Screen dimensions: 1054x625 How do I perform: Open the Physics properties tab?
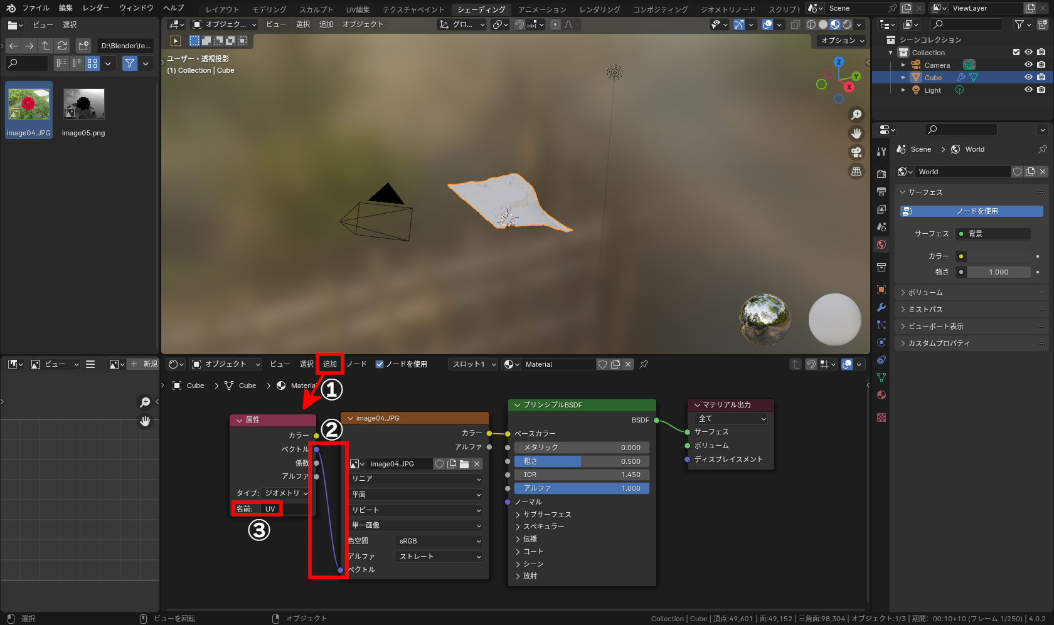(x=881, y=342)
